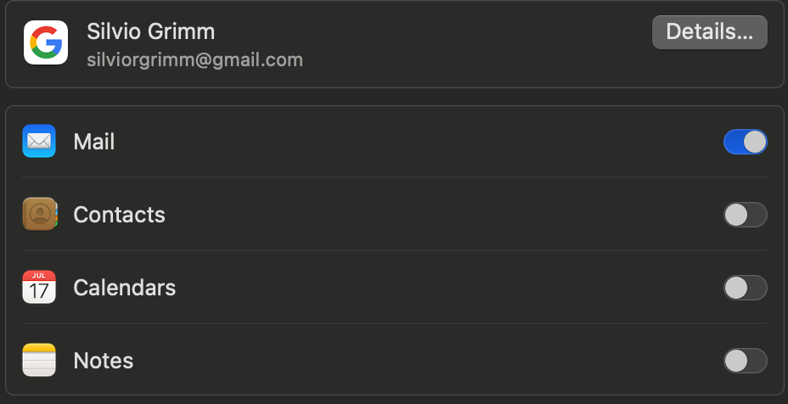
Task: Click the Contacts app book icon
Action: pyautogui.click(x=39, y=215)
